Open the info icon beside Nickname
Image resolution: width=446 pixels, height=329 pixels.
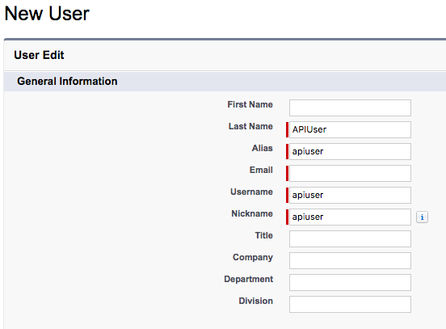[x=422, y=217]
